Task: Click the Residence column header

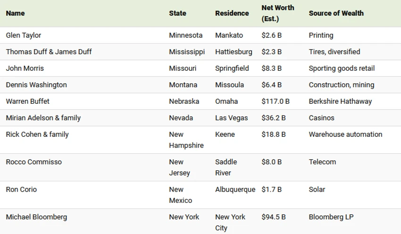Action: point(232,13)
